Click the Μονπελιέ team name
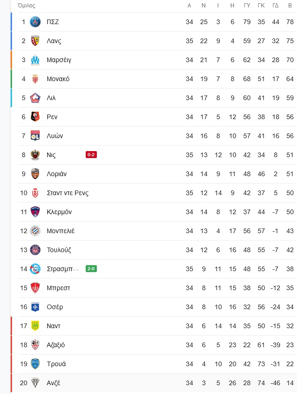Screen dimensions: 297x394 click(61, 231)
